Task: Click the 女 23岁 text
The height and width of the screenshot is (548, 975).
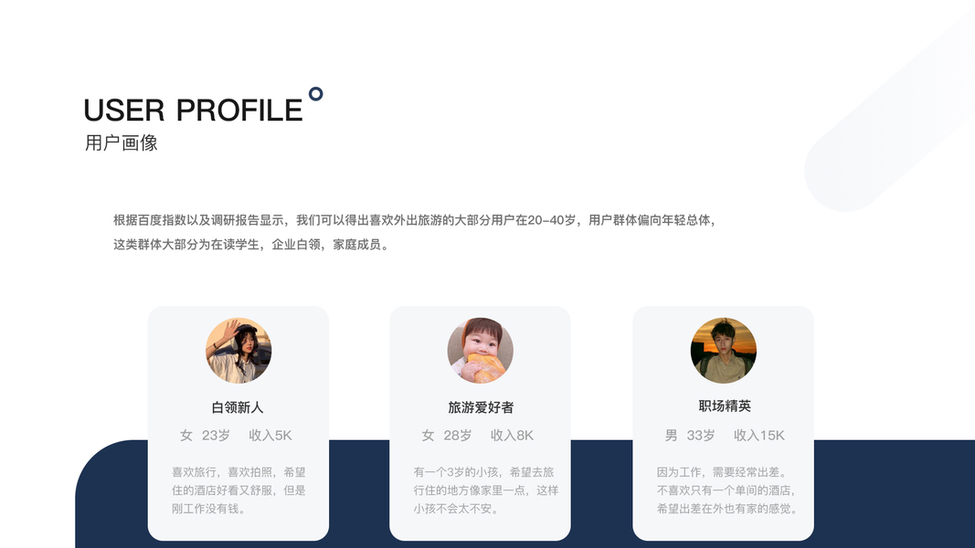Action: tap(205, 436)
